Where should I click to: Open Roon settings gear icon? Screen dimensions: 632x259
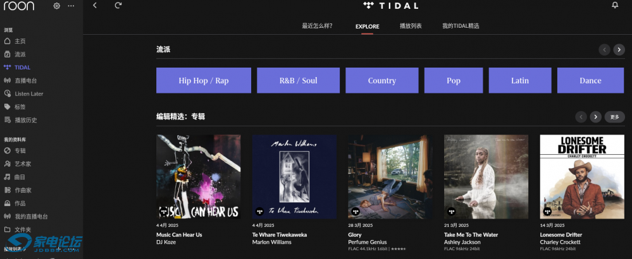[56, 6]
